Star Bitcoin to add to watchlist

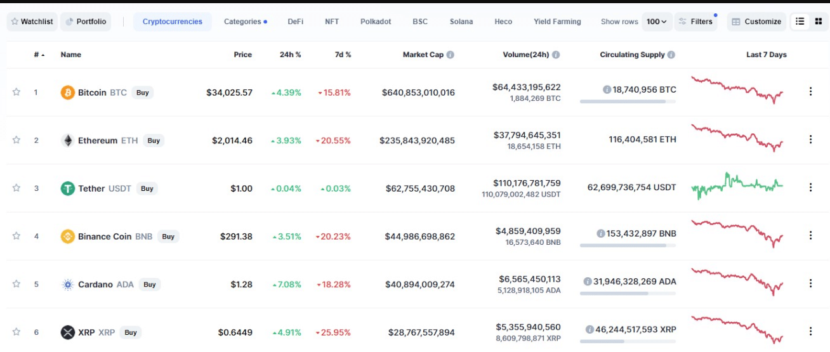tap(16, 92)
